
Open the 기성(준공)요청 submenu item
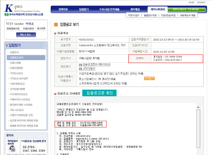coord(168,15)
